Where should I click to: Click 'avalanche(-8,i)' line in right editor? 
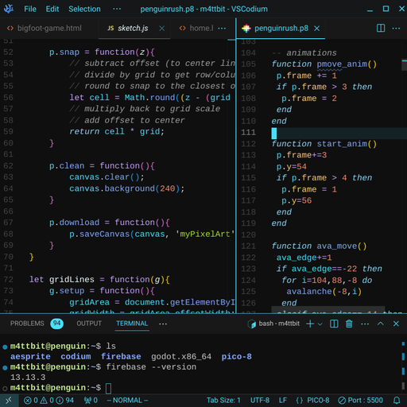[x=324, y=292]
